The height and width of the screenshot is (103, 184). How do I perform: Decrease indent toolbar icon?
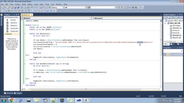click(19, 11)
